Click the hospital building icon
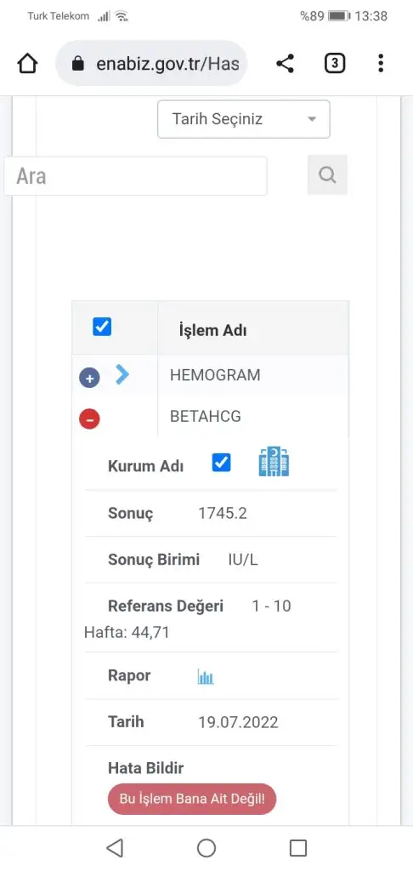413x871 pixels. tap(274, 462)
